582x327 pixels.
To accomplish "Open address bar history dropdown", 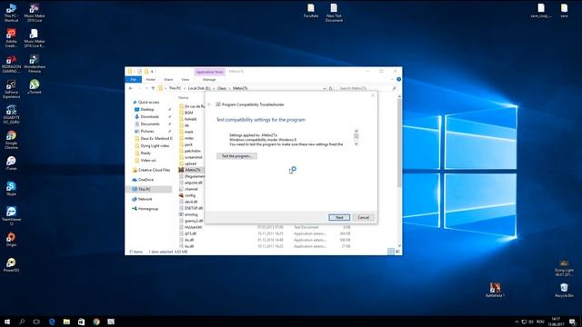I will pyautogui.click(x=325, y=88).
